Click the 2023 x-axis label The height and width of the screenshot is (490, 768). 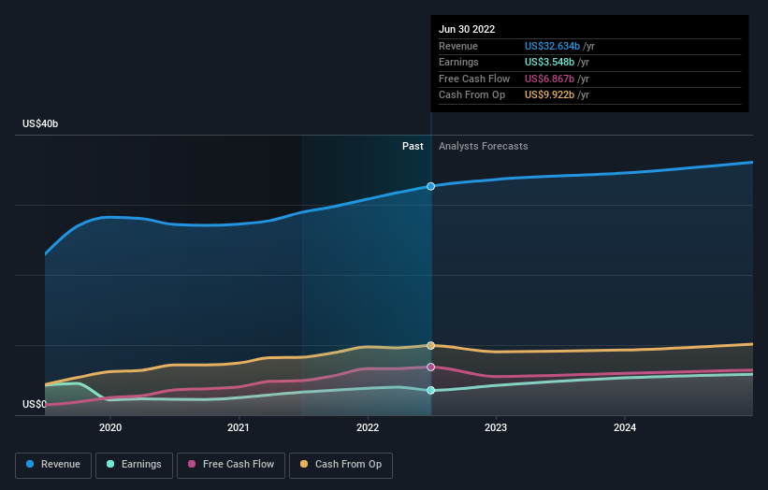click(x=496, y=428)
